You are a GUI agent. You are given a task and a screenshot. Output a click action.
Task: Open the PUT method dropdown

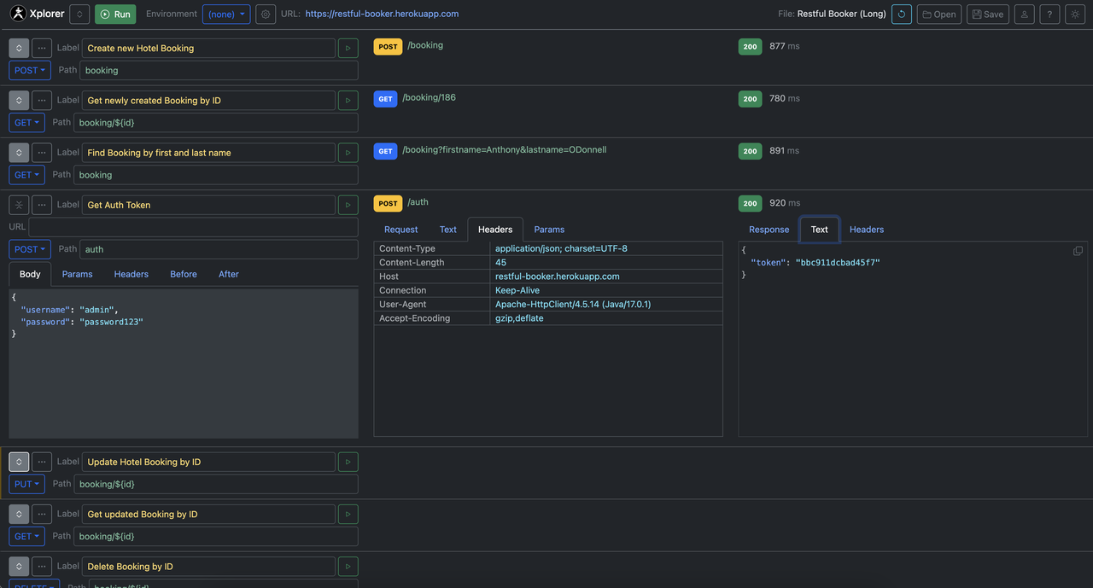pyautogui.click(x=26, y=484)
